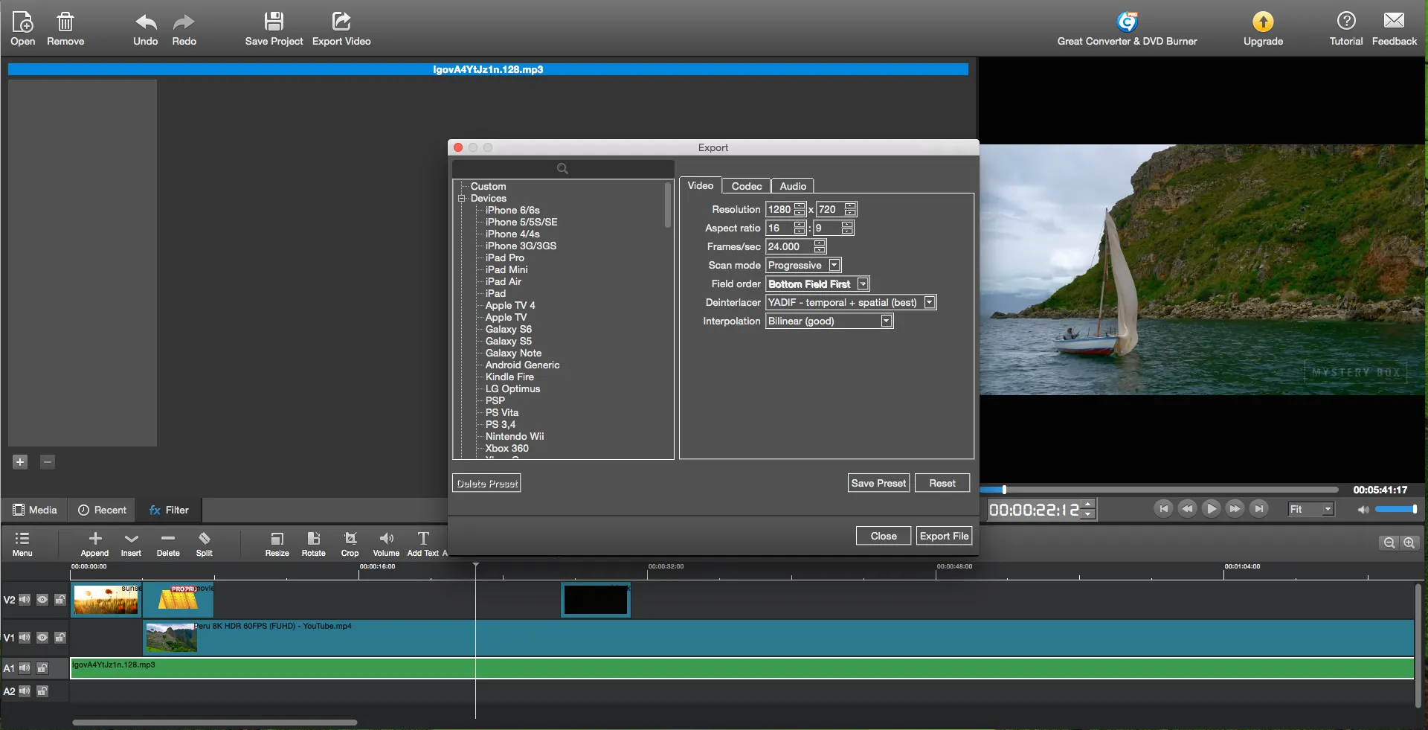This screenshot has height=730, width=1428.
Task: Open the Add Text tool
Action: 422,543
